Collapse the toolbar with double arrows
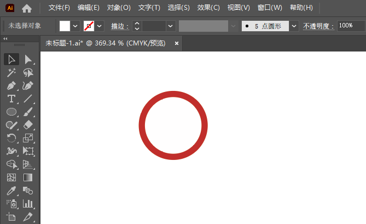This screenshot has height=224, width=366. [x=5, y=39]
